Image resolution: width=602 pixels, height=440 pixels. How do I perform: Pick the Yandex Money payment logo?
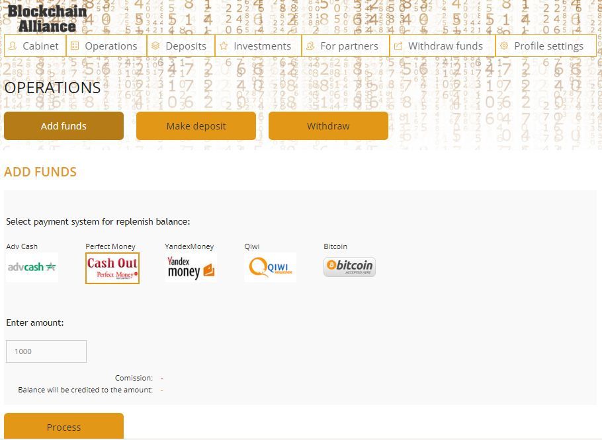191,267
